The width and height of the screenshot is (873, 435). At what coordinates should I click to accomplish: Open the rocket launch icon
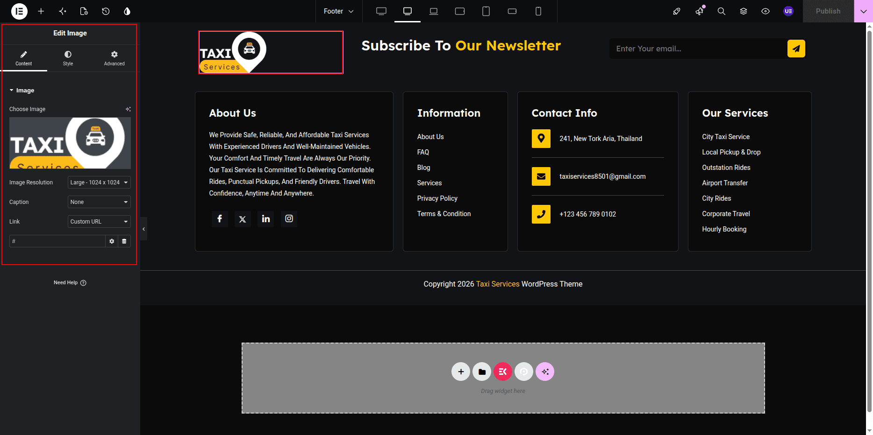(677, 11)
